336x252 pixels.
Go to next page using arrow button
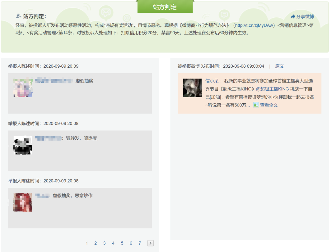pyautogui.click(x=150, y=243)
